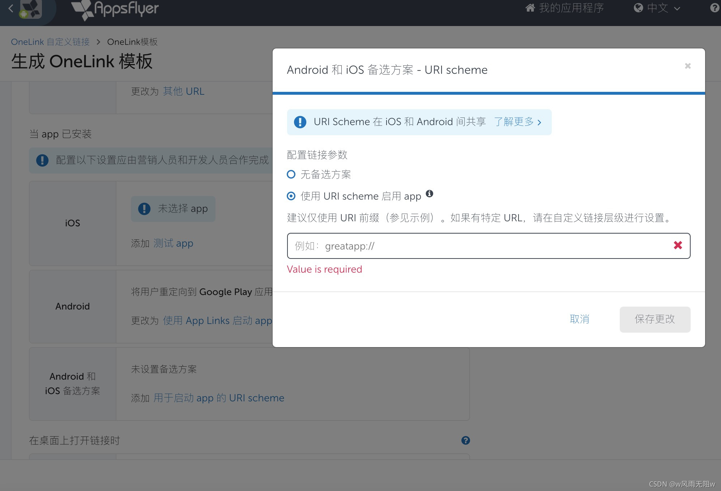Image resolution: width=721 pixels, height=491 pixels.
Task: Click the red X error icon in the input
Action: pos(678,245)
